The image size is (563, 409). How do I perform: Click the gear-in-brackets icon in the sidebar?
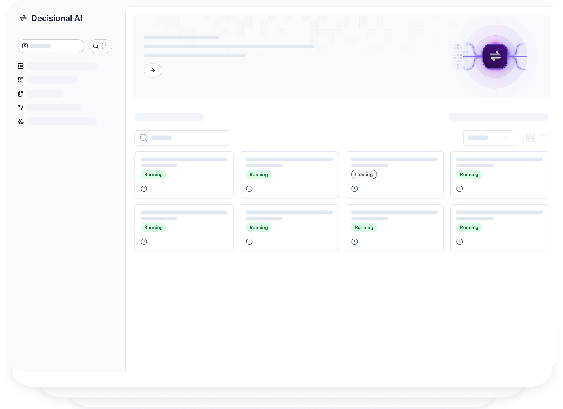pyautogui.click(x=21, y=66)
